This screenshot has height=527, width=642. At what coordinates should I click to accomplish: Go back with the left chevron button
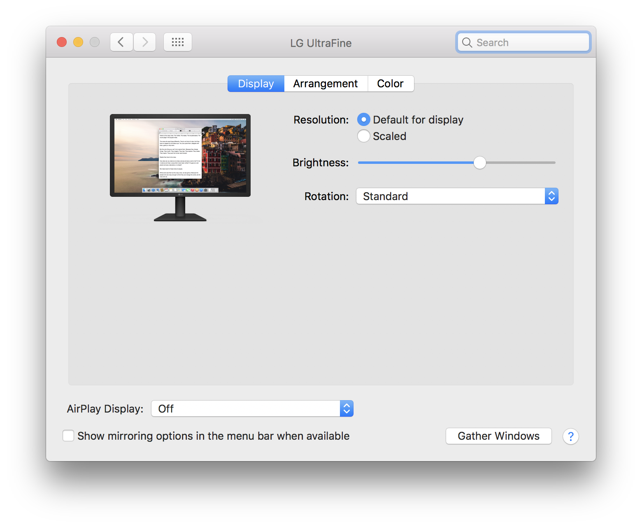point(121,42)
